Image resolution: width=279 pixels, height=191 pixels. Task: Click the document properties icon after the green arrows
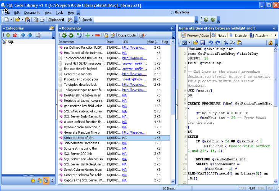point(79,36)
